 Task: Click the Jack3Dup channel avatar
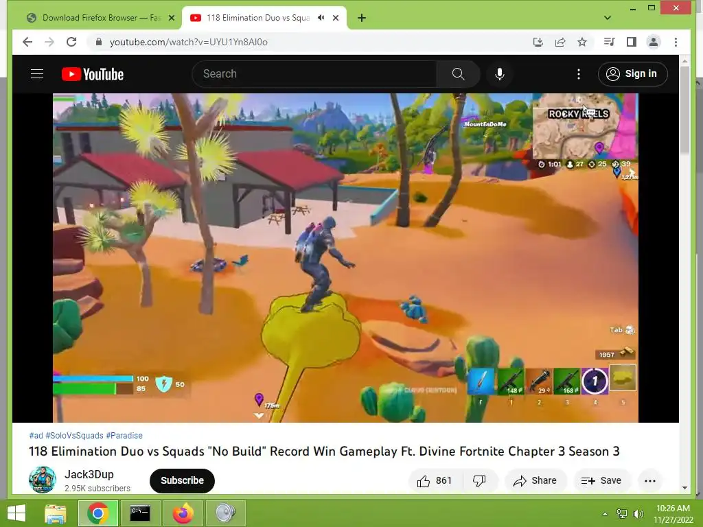coord(43,480)
